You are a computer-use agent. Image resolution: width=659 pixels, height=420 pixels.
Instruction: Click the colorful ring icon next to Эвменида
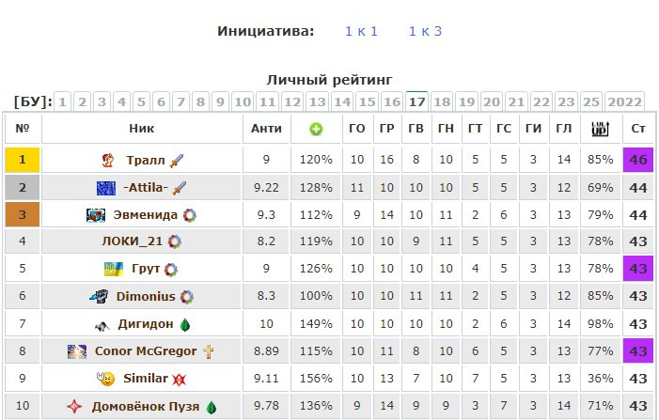coord(190,215)
